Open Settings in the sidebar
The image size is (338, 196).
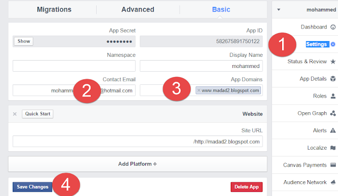pyautogui.click(x=316, y=44)
